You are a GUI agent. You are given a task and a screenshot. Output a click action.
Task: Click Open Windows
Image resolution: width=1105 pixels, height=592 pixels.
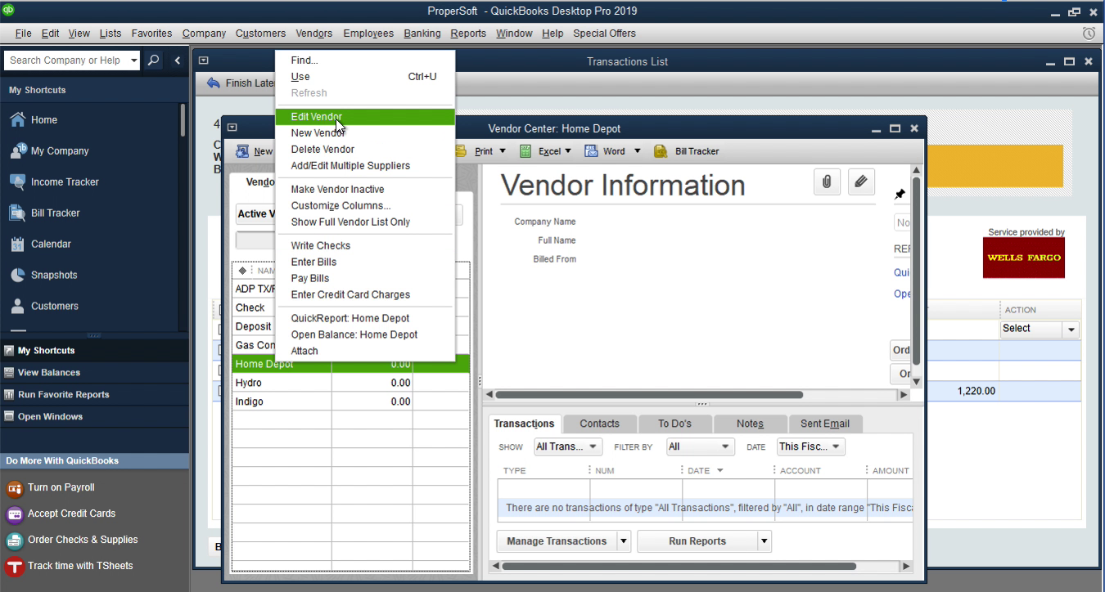pyautogui.click(x=50, y=417)
